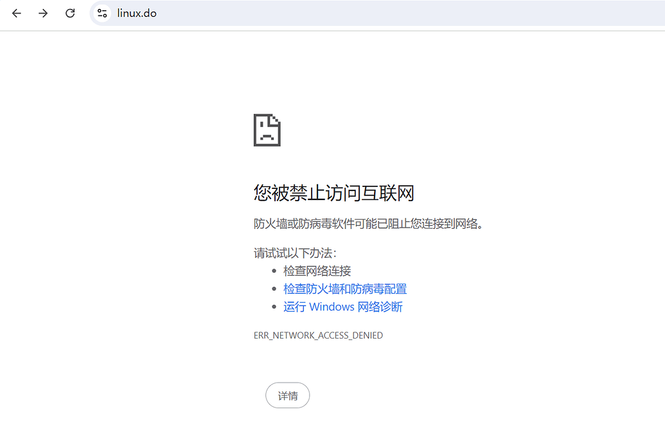Image resolution: width=665 pixels, height=423 pixels.
Task: Click the sad page error icon
Action: coord(267,130)
